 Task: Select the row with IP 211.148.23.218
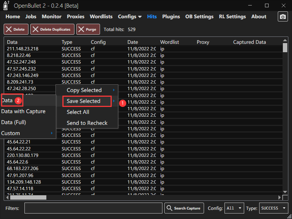[23, 49]
